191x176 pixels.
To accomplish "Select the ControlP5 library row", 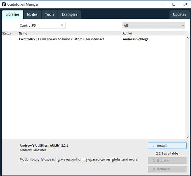I will [x=94, y=39].
